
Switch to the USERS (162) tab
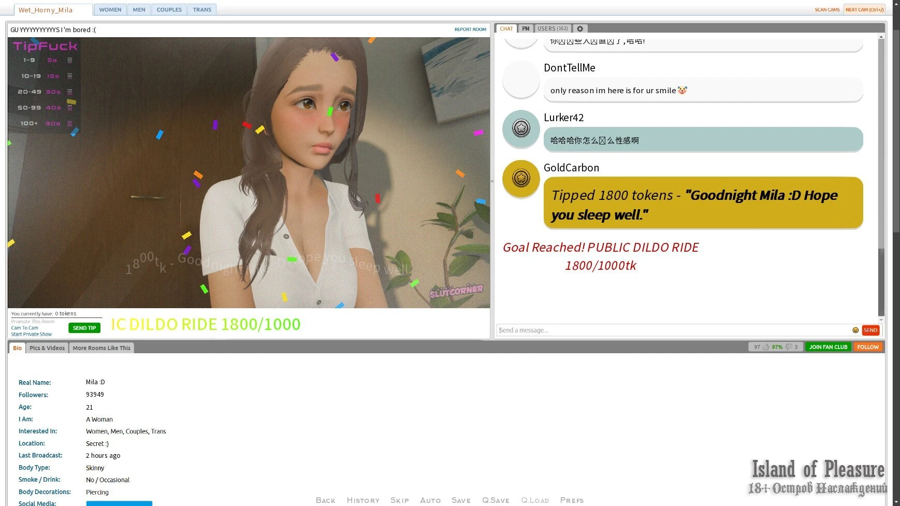pos(552,29)
